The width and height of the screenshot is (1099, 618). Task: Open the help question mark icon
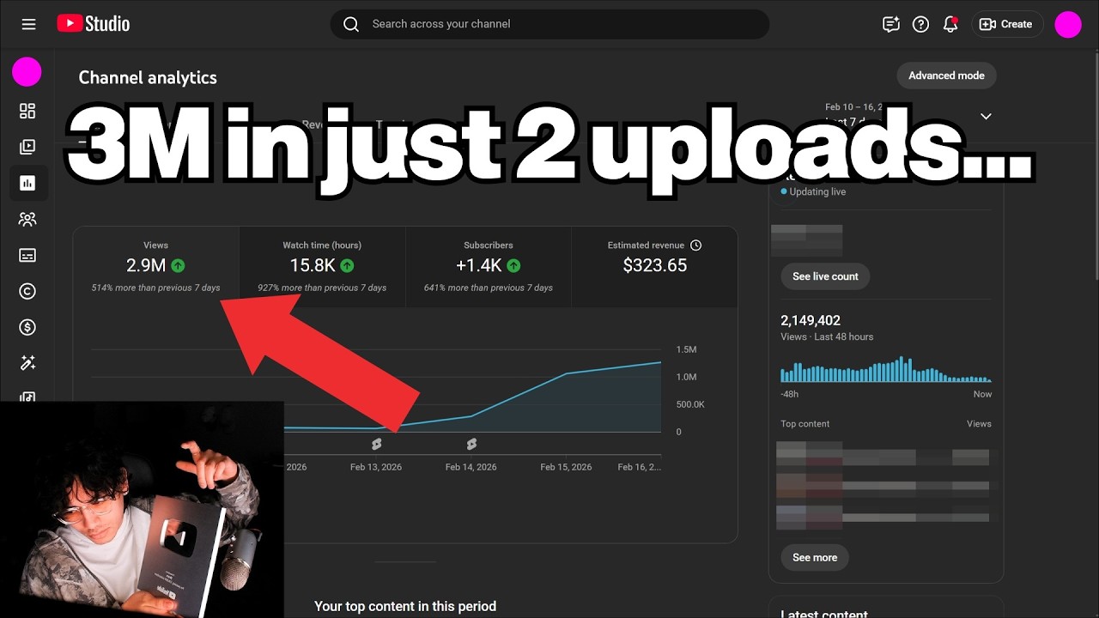[x=920, y=24]
